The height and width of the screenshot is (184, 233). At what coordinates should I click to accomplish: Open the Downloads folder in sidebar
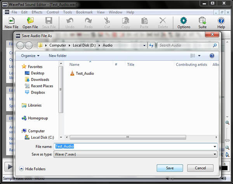[x=40, y=80]
